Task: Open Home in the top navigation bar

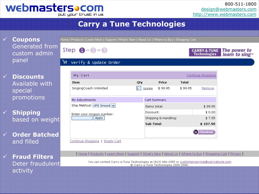Action: 64,40
